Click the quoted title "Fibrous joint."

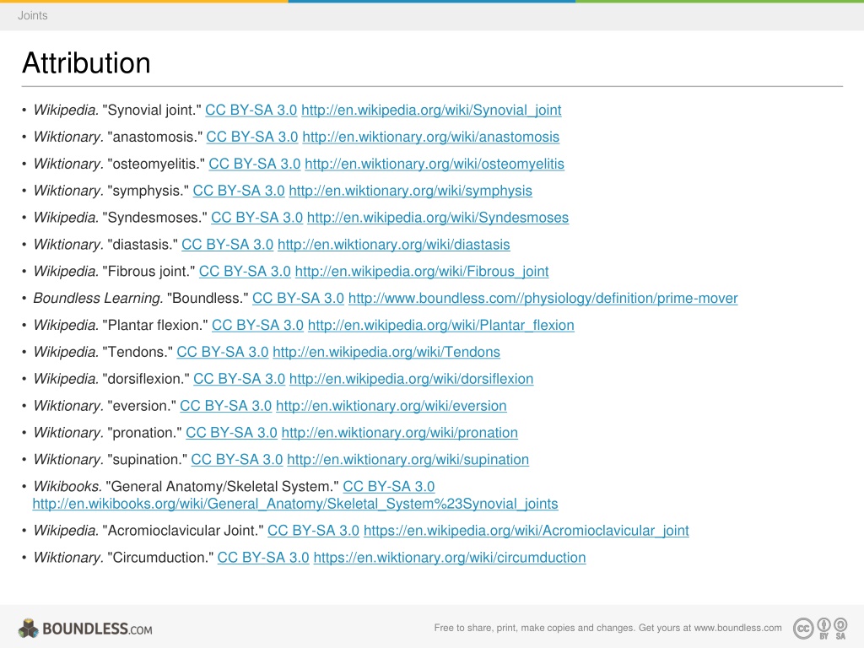click(x=148, y=272)
